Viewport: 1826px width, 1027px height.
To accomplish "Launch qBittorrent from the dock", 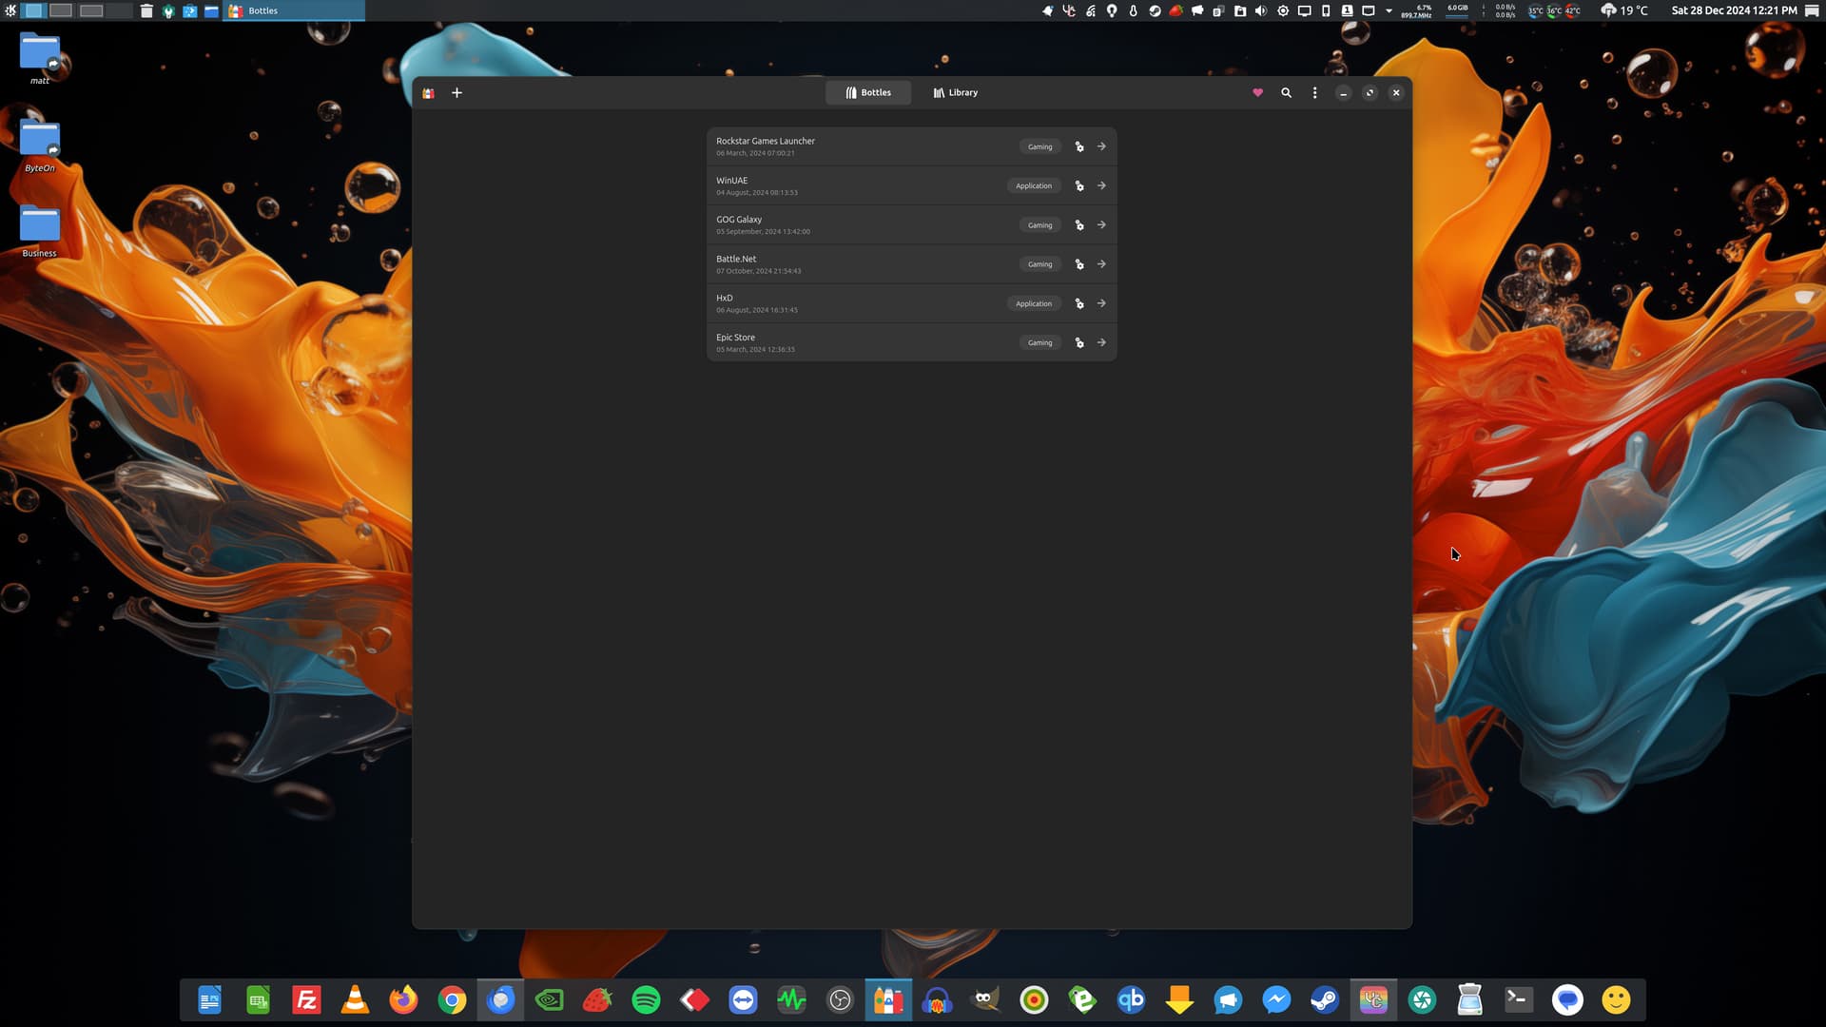I will pos(1131,999).
